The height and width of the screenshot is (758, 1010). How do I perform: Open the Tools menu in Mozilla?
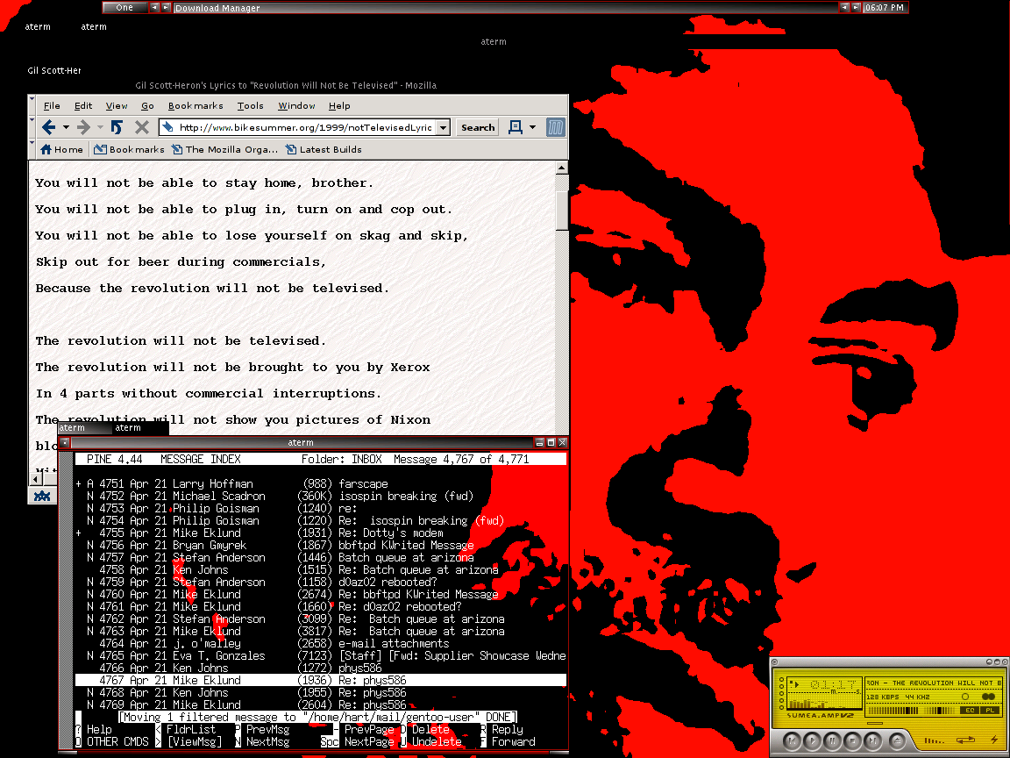coord(250,105)
